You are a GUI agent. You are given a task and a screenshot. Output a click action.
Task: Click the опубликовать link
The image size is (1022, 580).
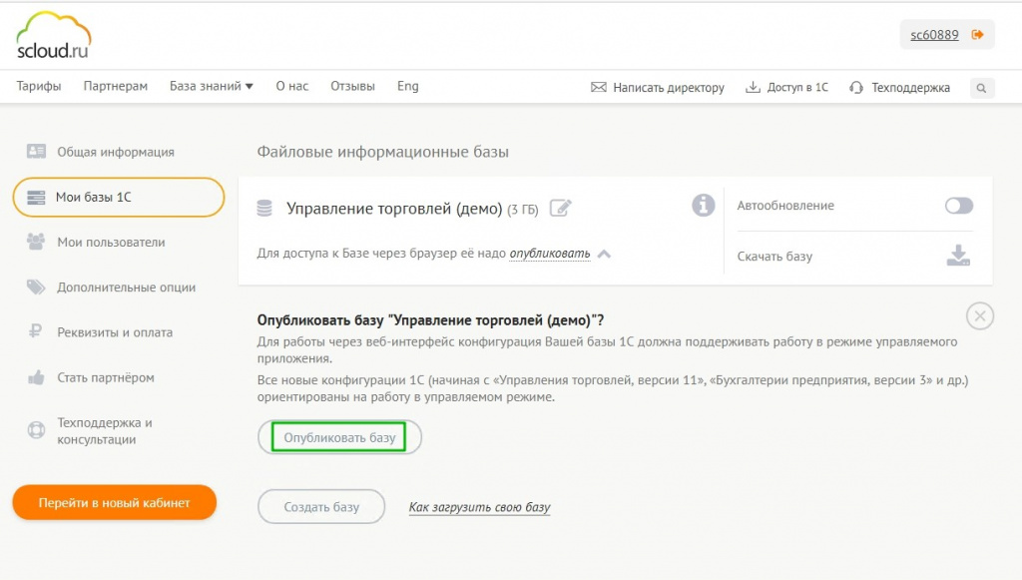click(550, 253)
